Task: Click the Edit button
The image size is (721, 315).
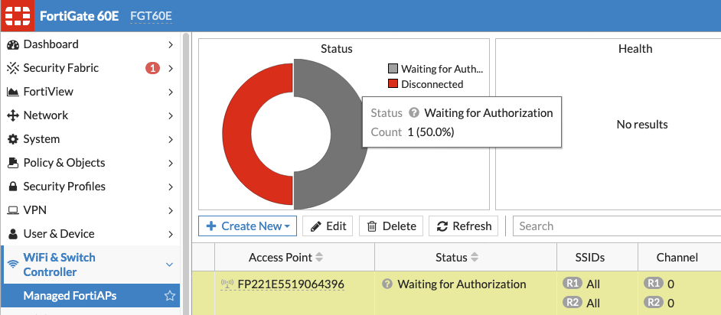Action: click(x=328, y=226)
